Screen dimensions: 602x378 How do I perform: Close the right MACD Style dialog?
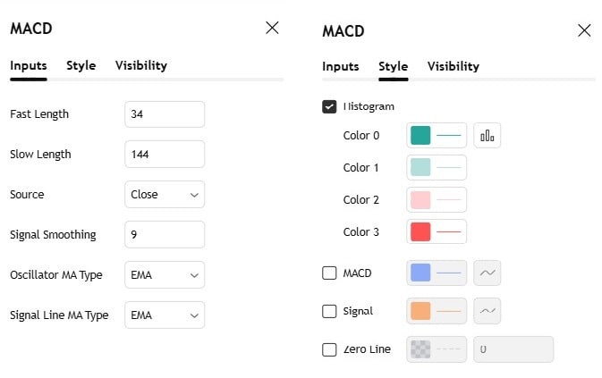pyautogui.click(x=584, y=30)
